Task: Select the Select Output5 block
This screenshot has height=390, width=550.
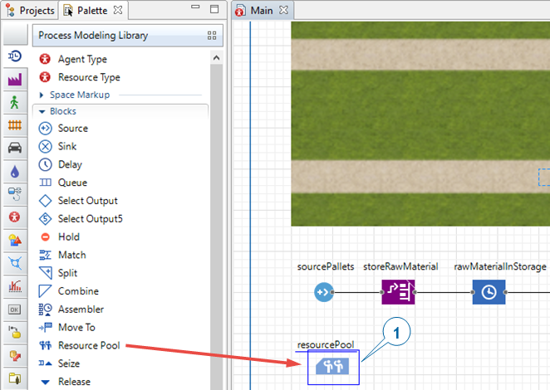Action: click(81, 219)
